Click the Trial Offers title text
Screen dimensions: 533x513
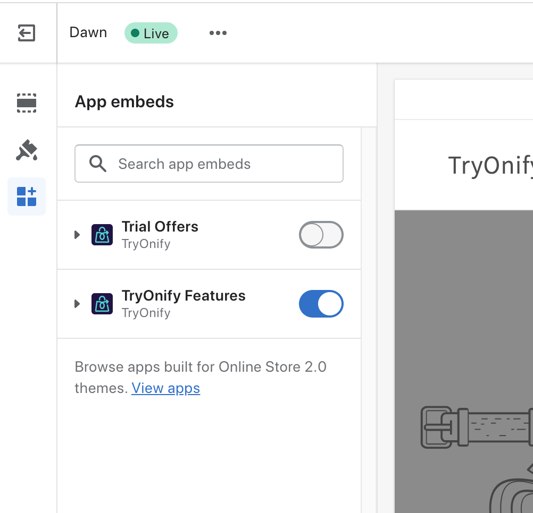coord(160,227)
